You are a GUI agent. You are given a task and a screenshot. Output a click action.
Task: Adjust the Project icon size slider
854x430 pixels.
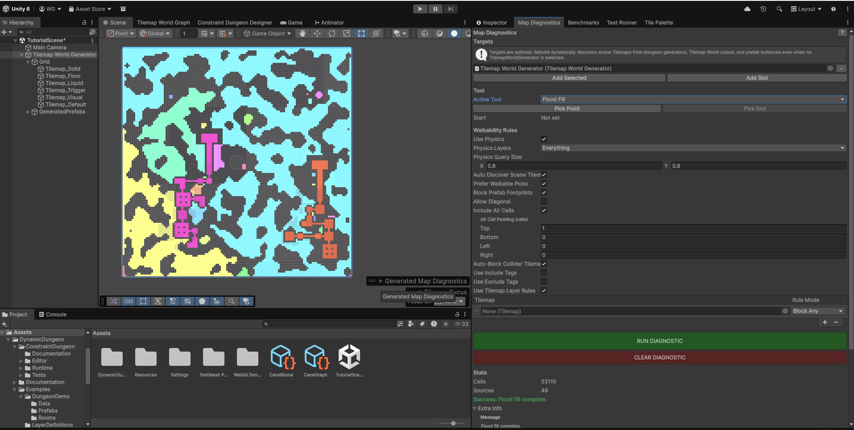tap(453, 423)
